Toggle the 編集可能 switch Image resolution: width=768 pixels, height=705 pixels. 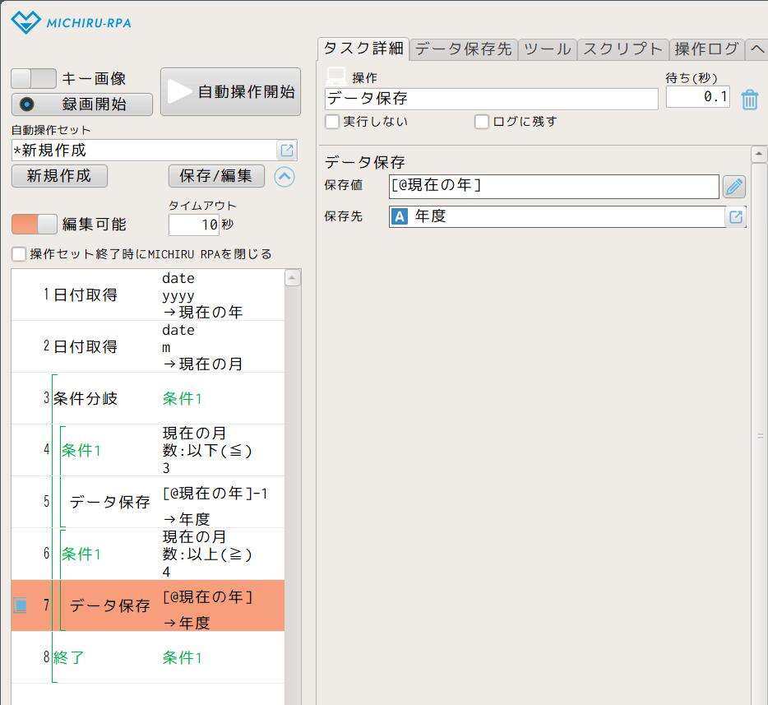(x=34, y=224)
